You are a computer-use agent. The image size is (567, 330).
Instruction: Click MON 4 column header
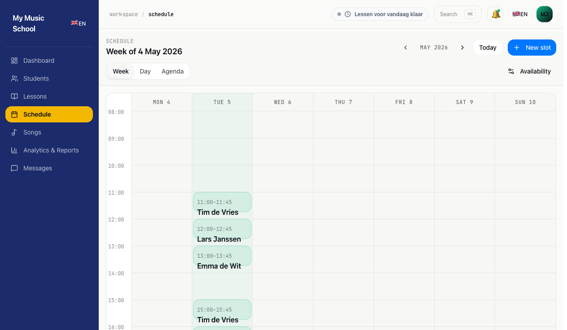[x=162, y=102]
